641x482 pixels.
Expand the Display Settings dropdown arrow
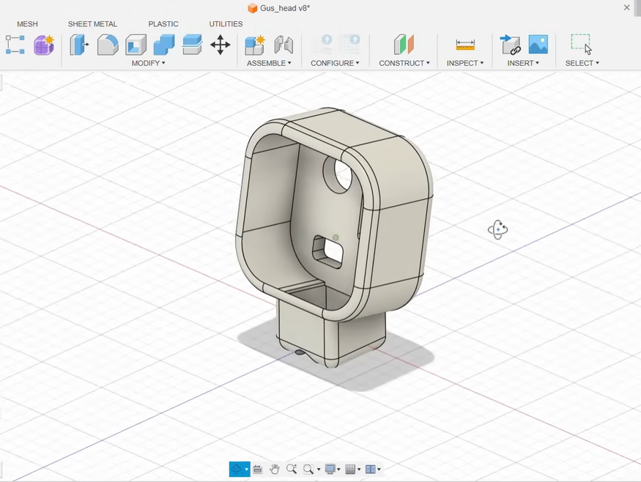tap(339, 470)
